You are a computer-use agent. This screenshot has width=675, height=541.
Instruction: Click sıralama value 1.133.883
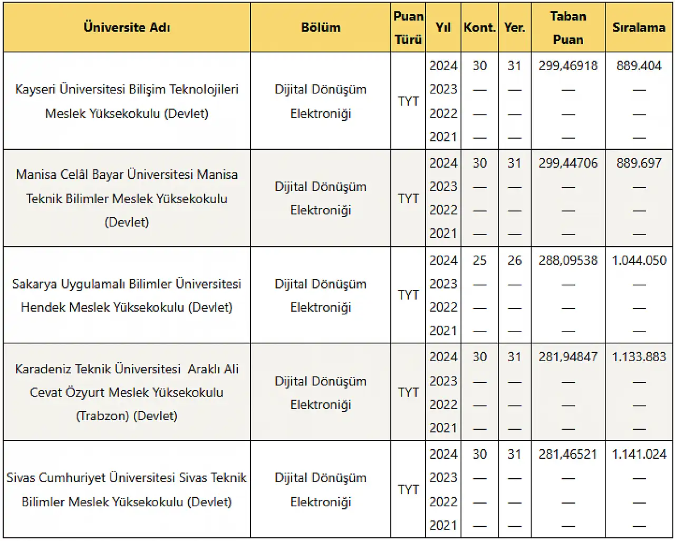(639, 357)
